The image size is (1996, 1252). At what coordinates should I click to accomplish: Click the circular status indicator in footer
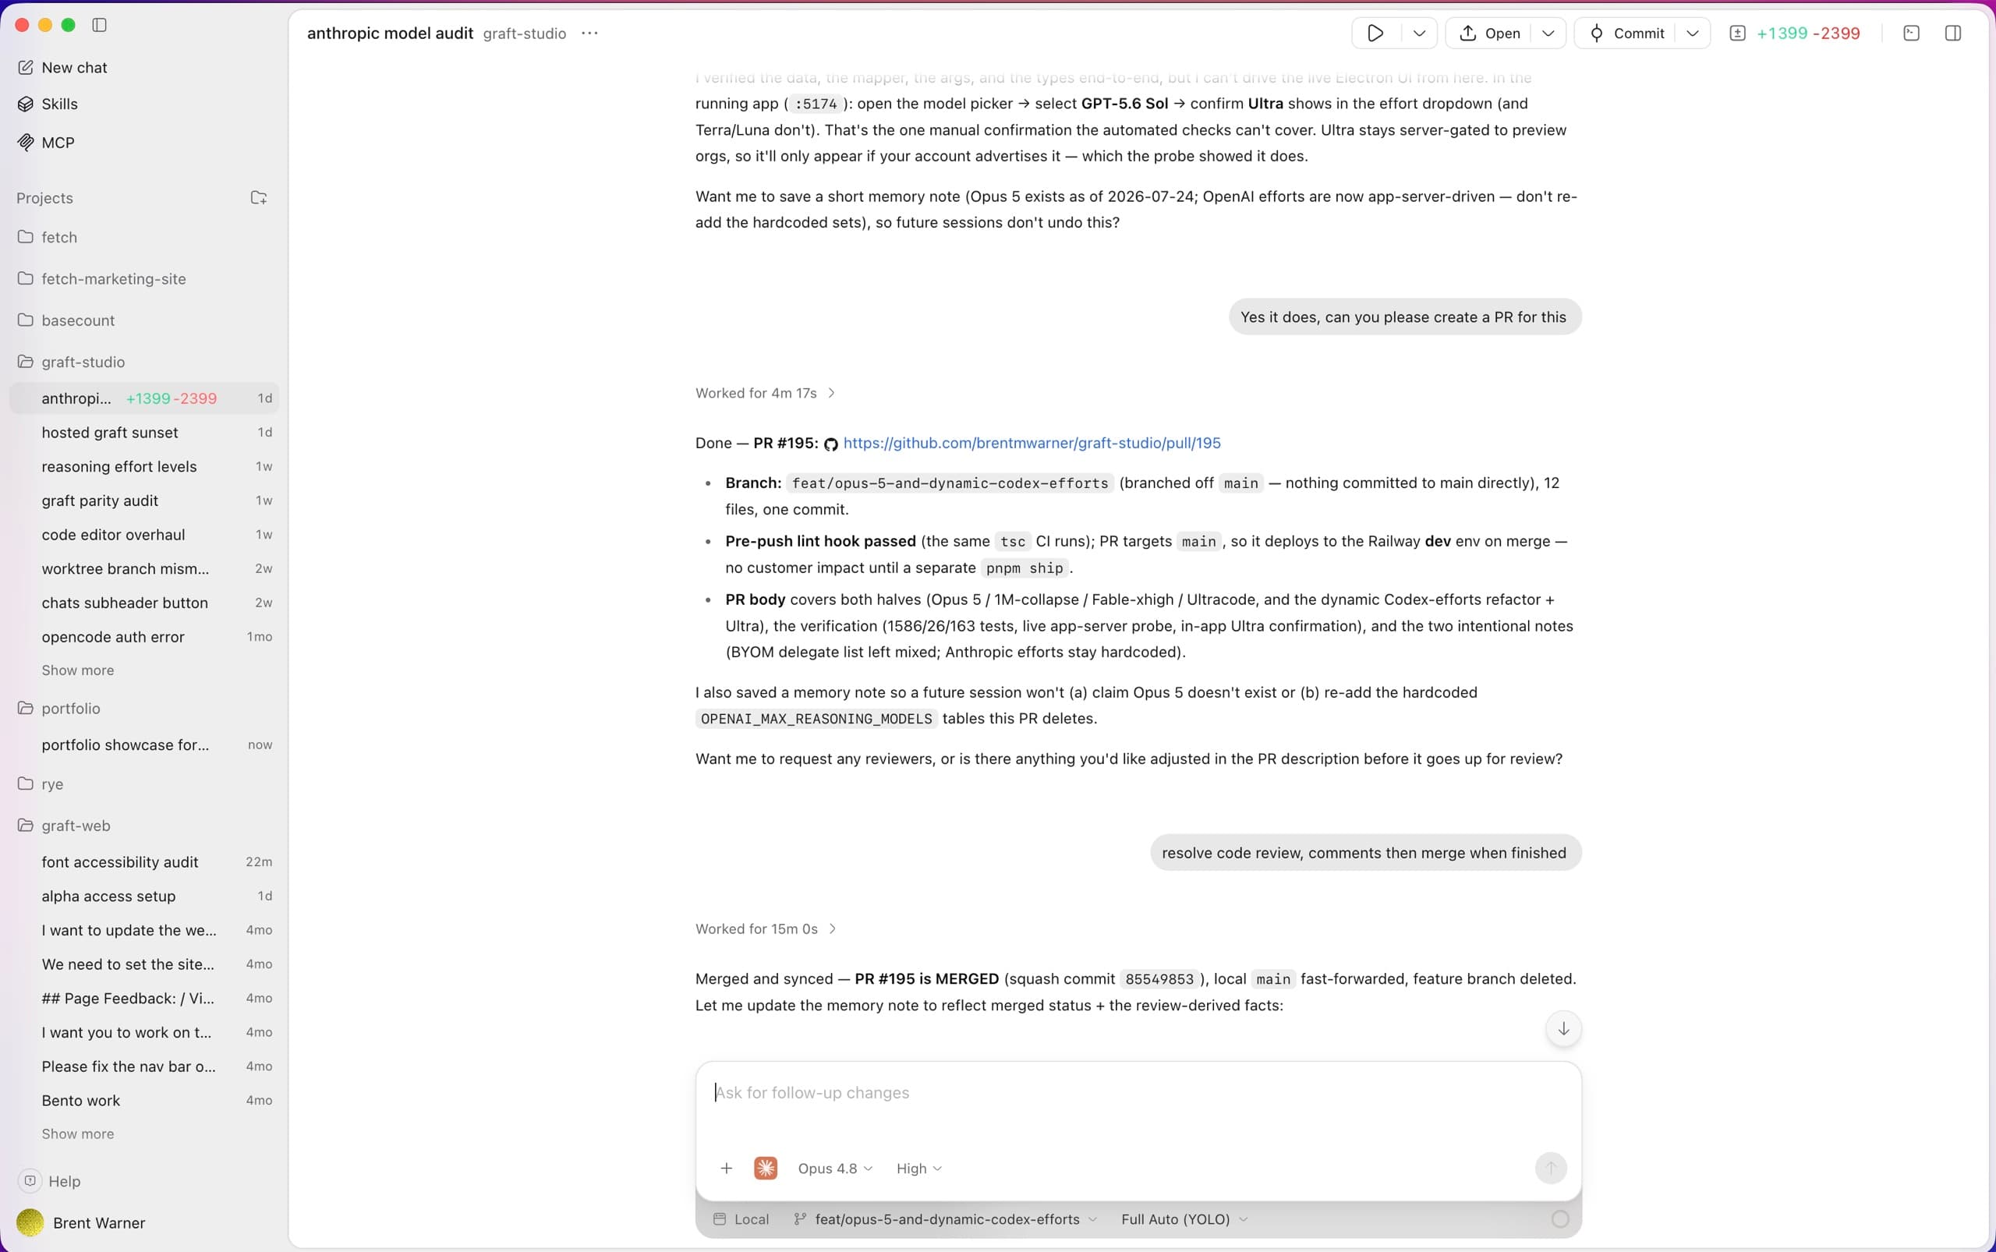coord(1559,1219)
